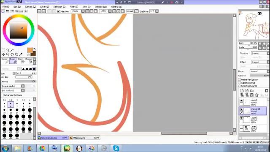Toggle transparent color swatch
This screenshot has width=270, height=152.
pyautogui.click(x=28, y=55)
